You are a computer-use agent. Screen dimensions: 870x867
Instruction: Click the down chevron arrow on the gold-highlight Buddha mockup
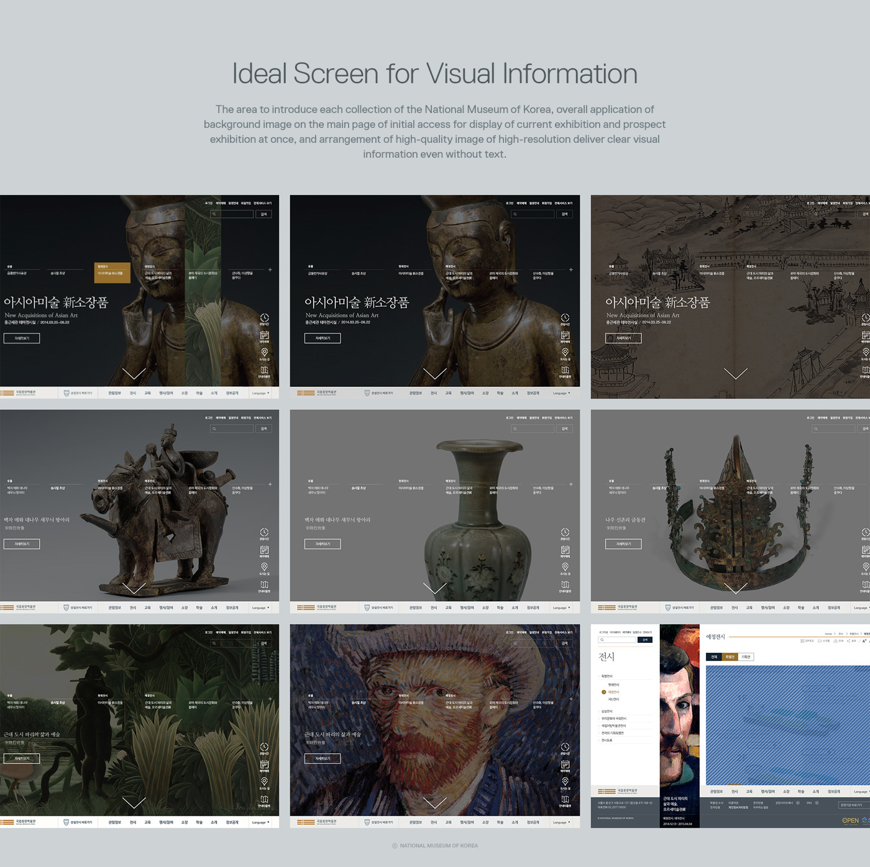[x=134, y=373]
